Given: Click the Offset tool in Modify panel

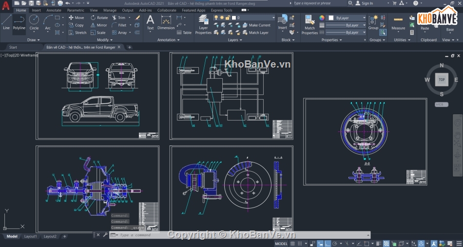Looking at the screenshot, I should 137,33.
